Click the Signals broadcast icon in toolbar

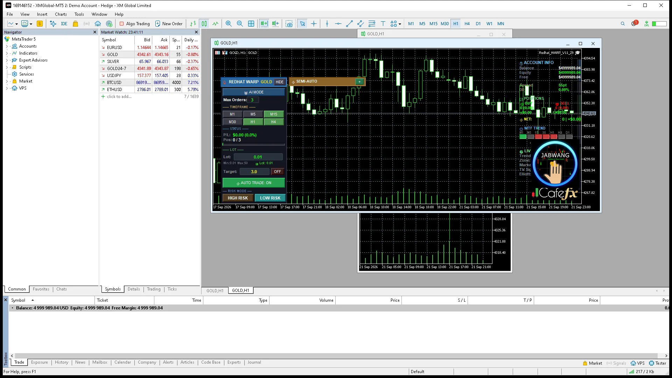(x=86, y=24)
